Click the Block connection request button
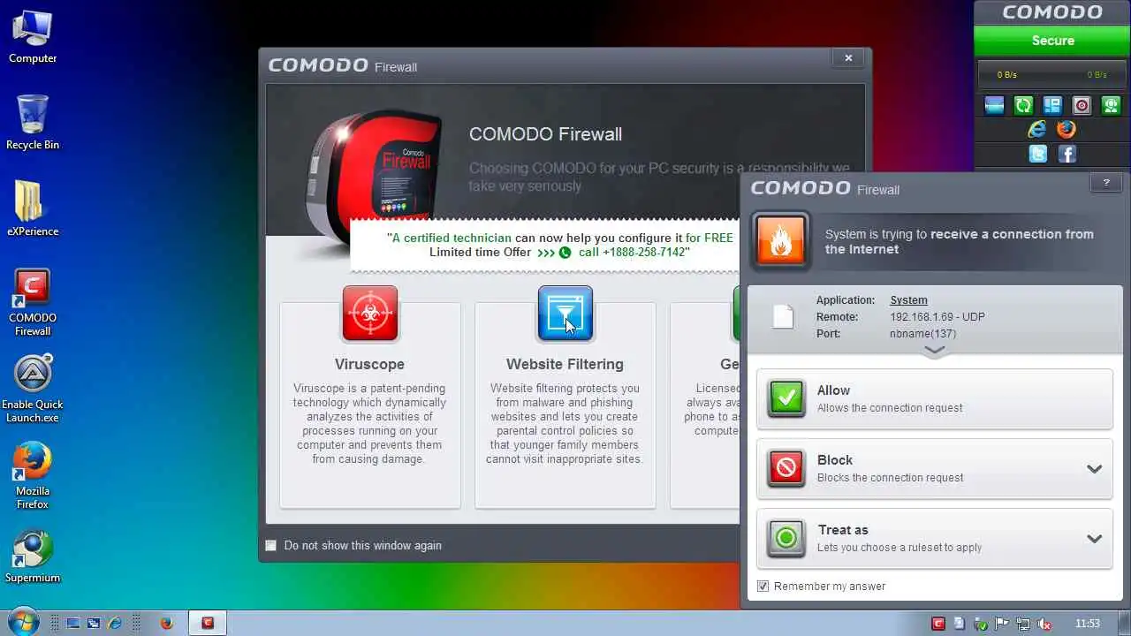Image resolution: width=1131 pixels, height=636 pixels. (x=935, y=469)
